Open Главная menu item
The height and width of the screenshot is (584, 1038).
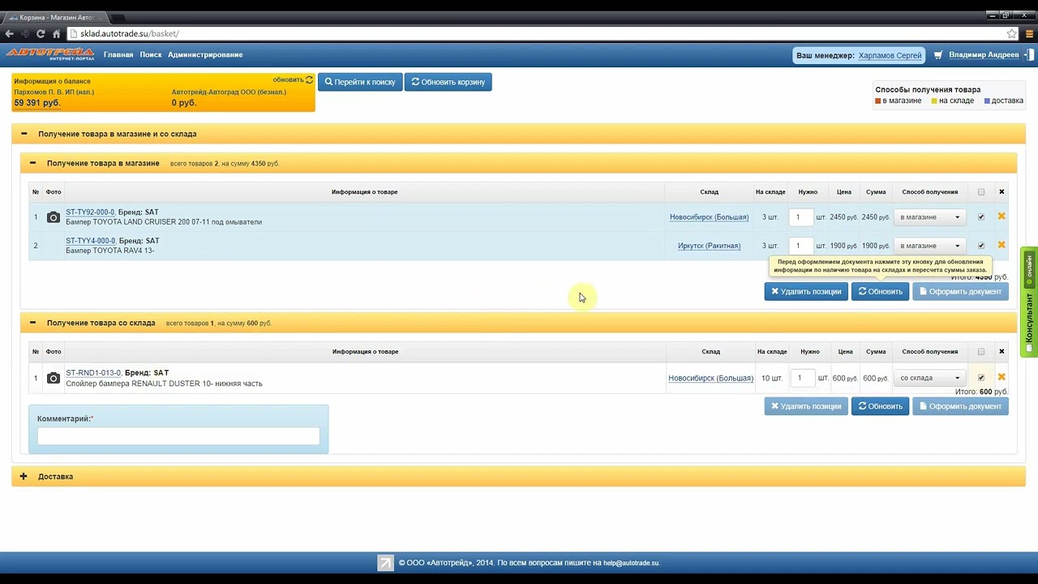pyautogui.click(x=118, y=55)
